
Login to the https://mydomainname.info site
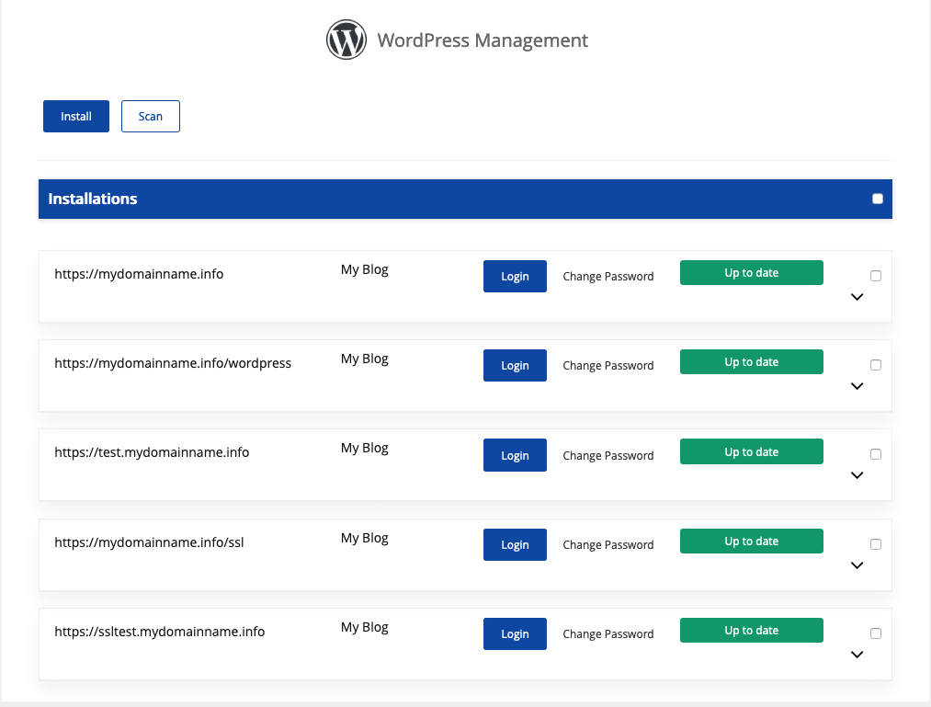[515, 277]
